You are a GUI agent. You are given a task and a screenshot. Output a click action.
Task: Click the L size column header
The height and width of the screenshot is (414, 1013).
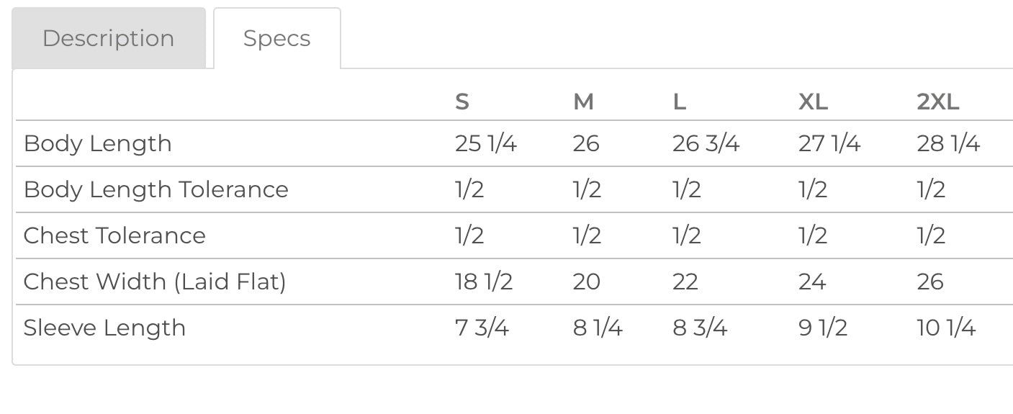pyautogui.click(x=679, y=102)
